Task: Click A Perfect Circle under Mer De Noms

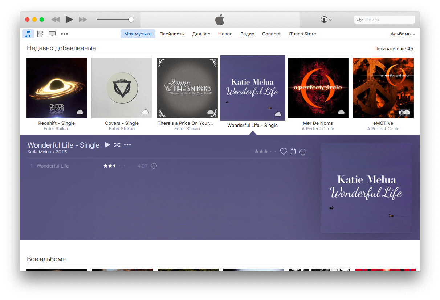Action: coord(318,129)
